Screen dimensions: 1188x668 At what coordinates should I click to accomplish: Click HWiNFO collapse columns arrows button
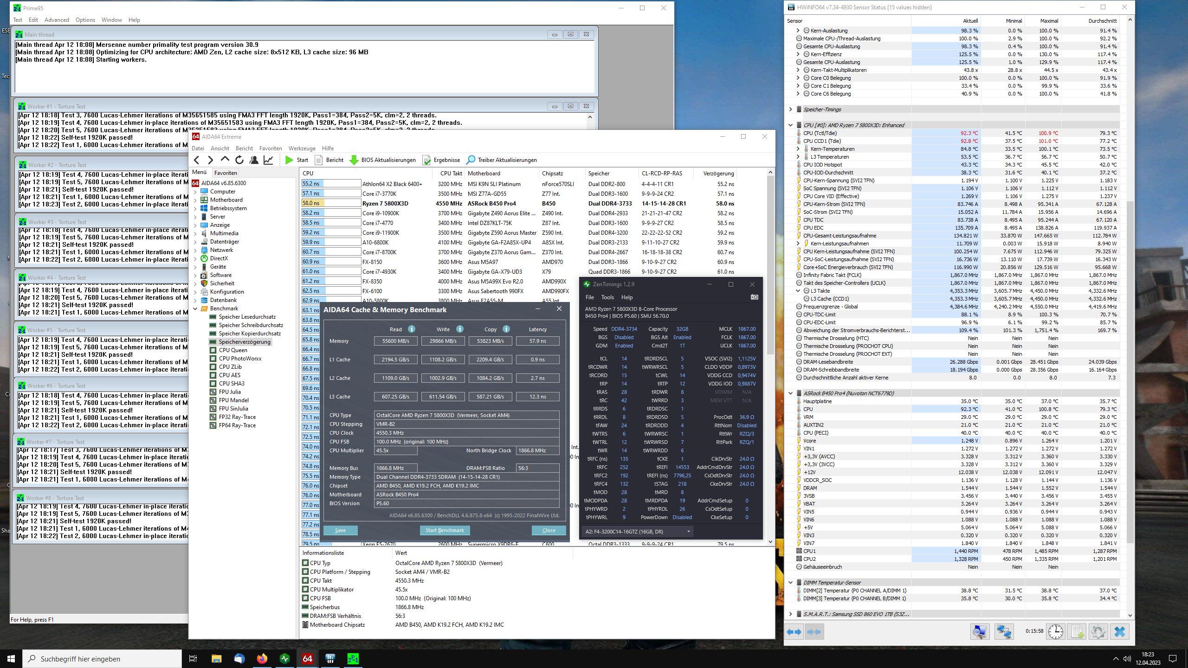coord(814,632)
